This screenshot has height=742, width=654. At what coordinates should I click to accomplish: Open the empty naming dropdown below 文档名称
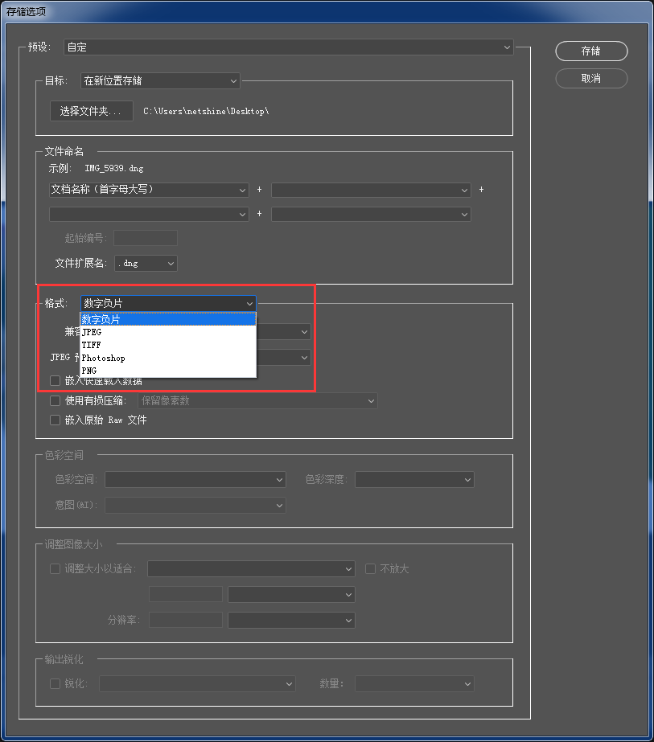coord(149,215)
